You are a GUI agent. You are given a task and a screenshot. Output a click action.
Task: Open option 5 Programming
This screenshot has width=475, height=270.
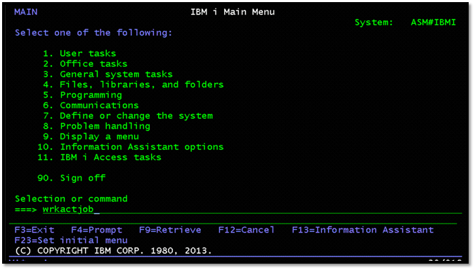pos(82,95)
